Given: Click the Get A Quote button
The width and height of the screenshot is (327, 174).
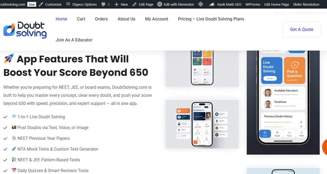Looking at the screenshot, I should click(x=302, y=29).
